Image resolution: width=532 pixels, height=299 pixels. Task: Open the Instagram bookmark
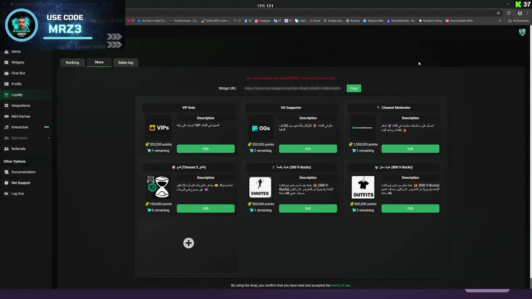coord(263,20)
